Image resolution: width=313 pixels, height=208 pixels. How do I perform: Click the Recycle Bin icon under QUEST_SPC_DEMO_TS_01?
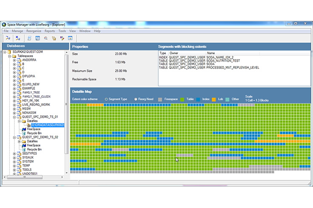click(x=24, y=133)
